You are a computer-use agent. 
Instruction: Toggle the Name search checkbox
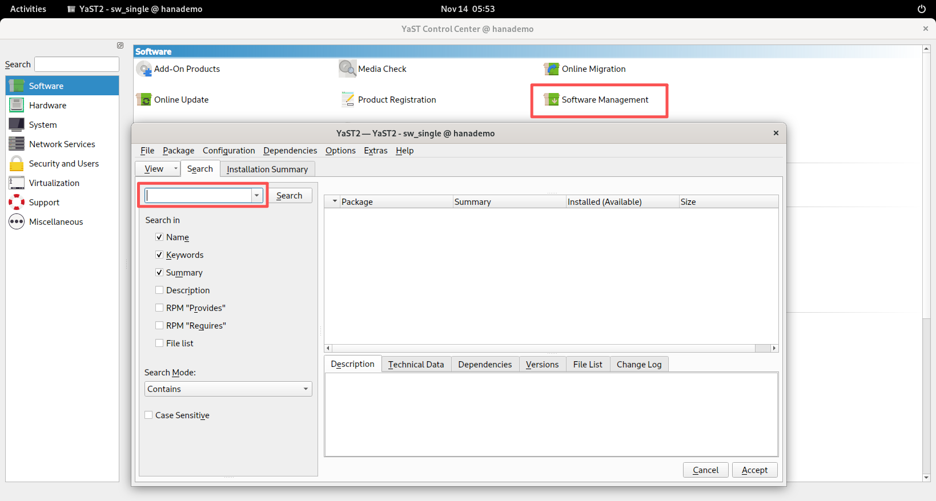(x=159, y=237)
